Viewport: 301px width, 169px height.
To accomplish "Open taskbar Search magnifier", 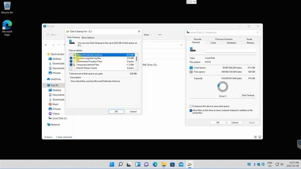I will [x=120, y=164].
